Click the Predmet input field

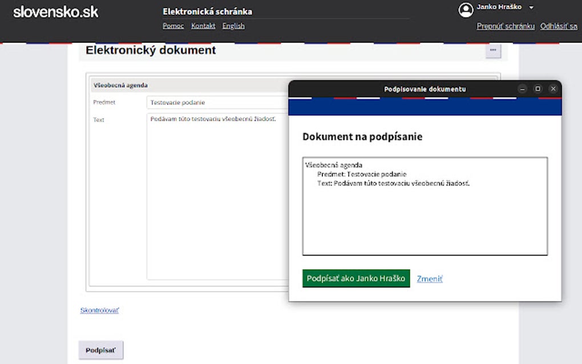217,102
